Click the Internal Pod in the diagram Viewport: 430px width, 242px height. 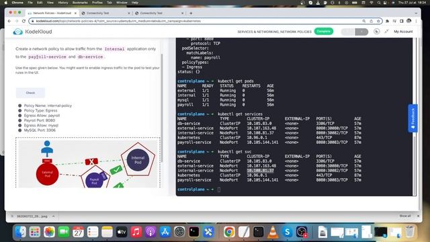click(x=138, y=160)
